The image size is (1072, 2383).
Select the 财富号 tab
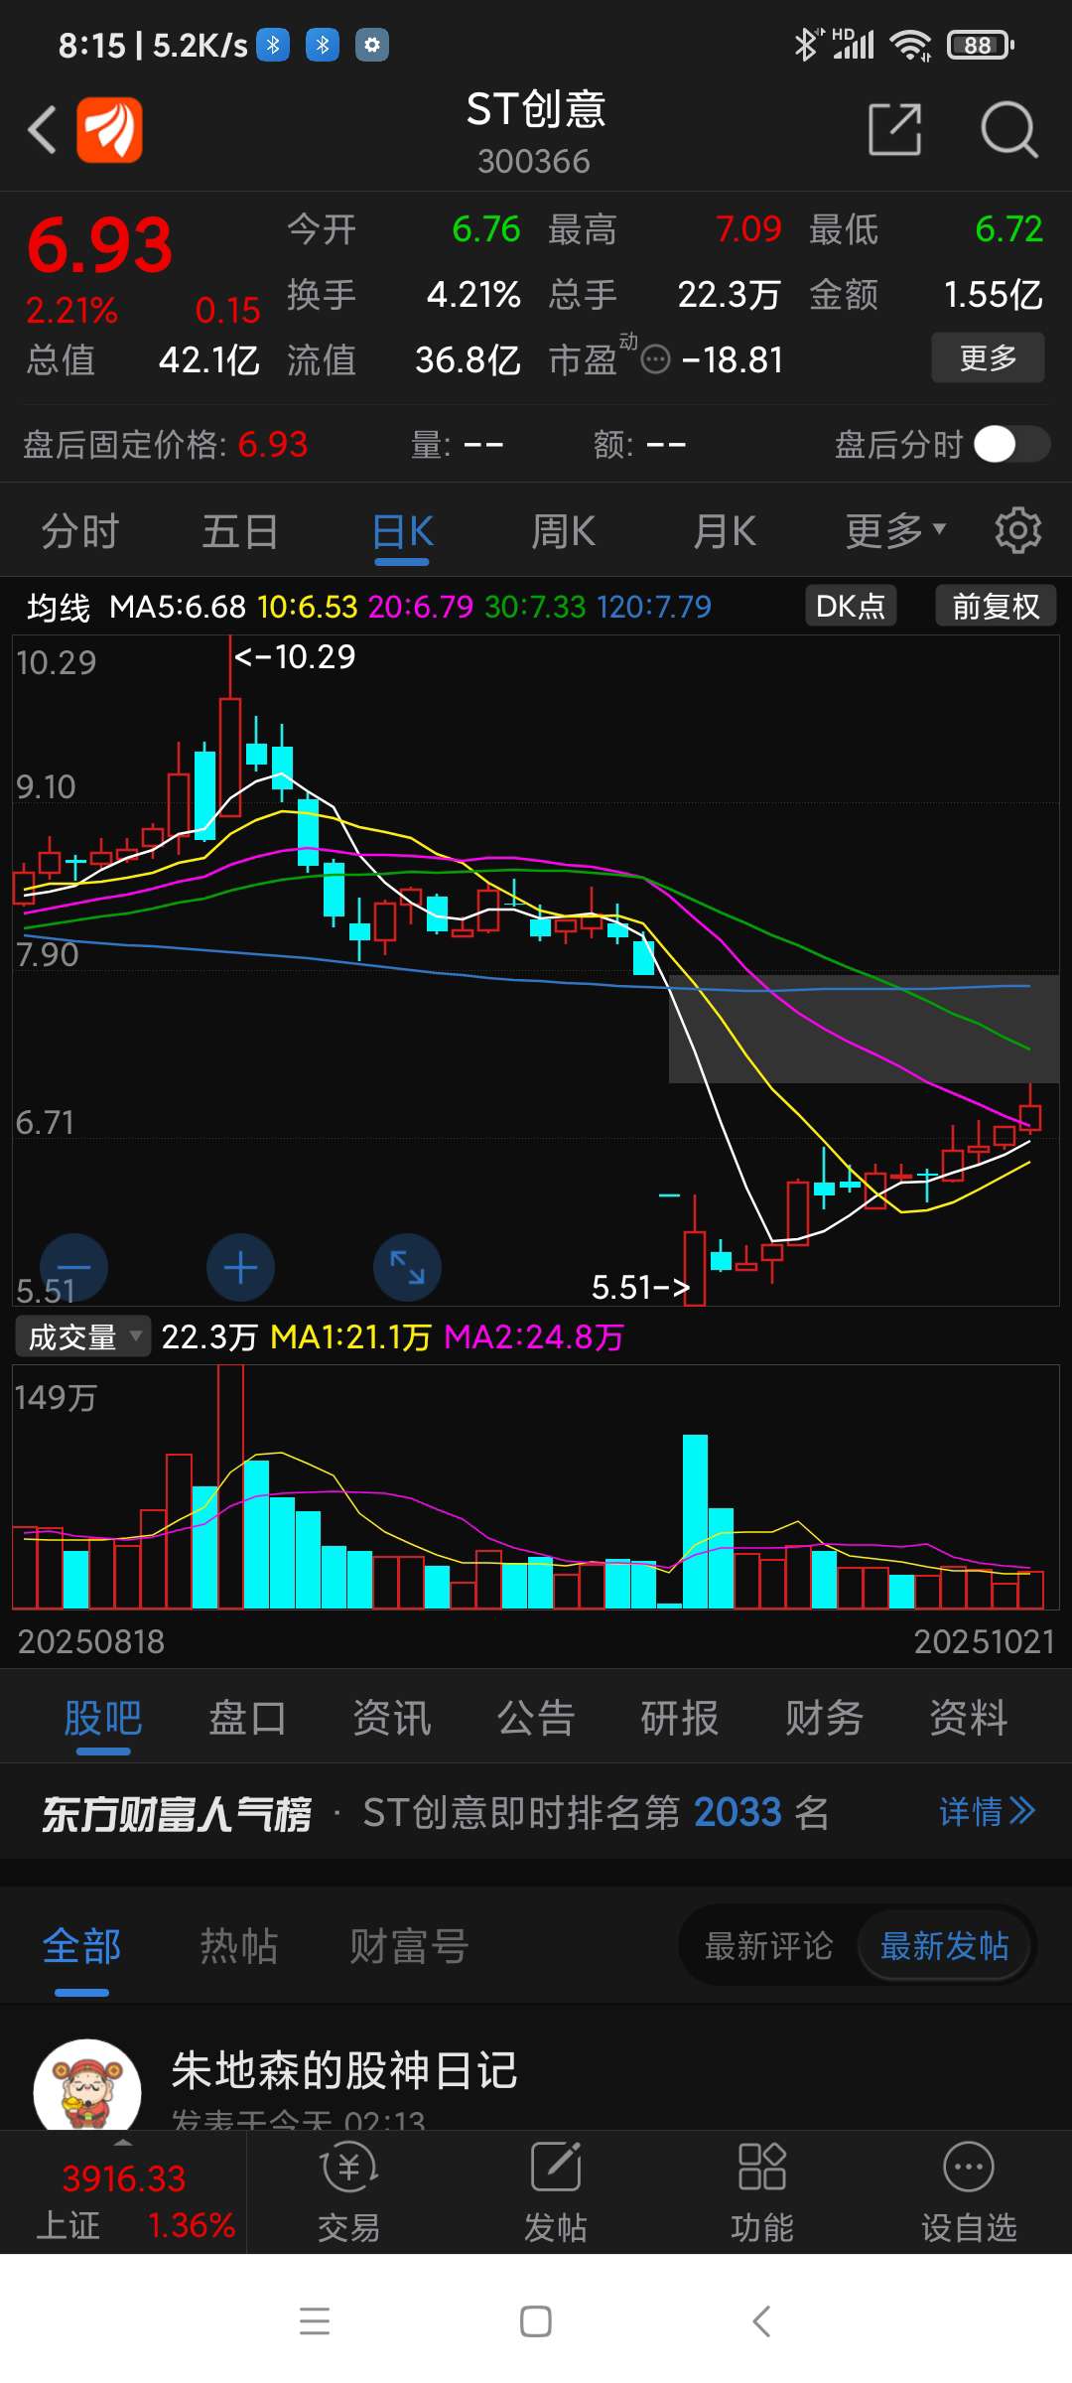click(x=409, y=1946)
